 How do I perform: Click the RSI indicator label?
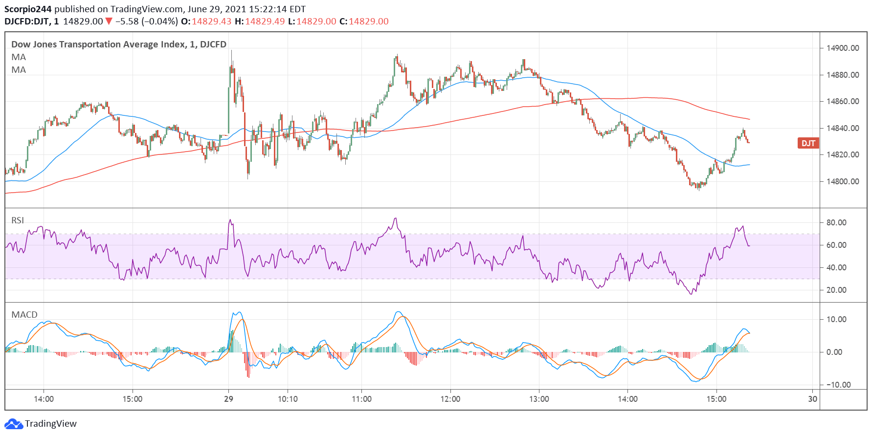coord(18,220)
